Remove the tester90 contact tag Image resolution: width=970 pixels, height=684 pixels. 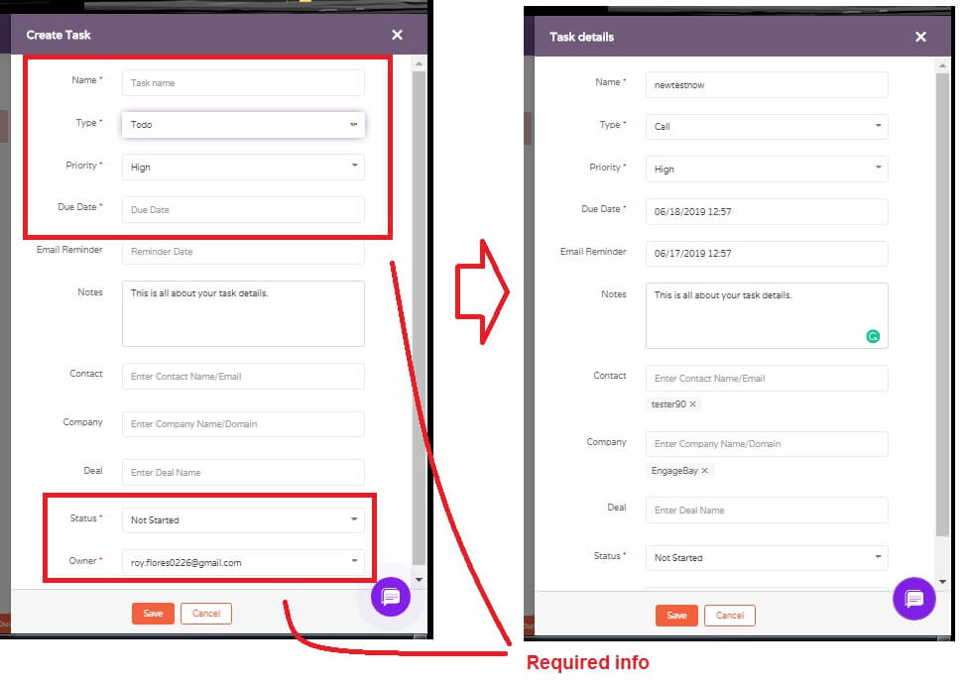point(694,404)
